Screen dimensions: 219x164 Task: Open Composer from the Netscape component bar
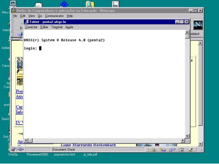[191, 150]
